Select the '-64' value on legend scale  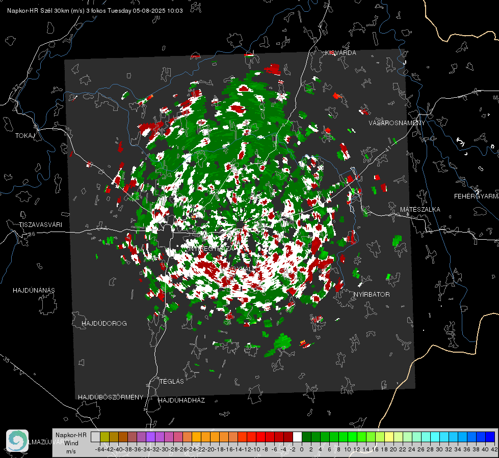click(99, 450)
